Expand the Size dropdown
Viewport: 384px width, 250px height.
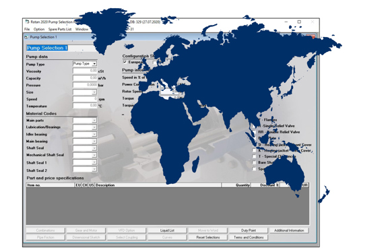click(x=94, y=92)
